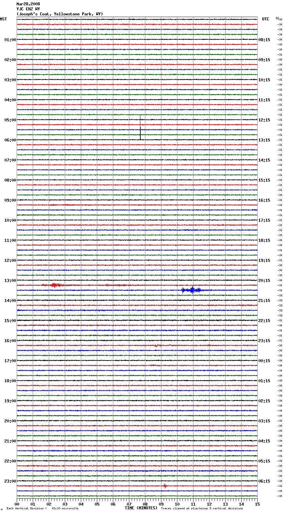Select the 18:00 MST time label
284x513 pixels.
(10, 381)
